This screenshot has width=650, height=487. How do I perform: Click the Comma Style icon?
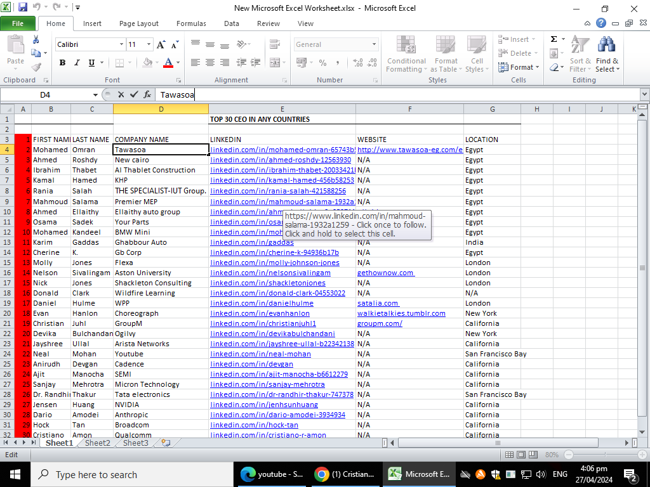(x=338, y=63)
